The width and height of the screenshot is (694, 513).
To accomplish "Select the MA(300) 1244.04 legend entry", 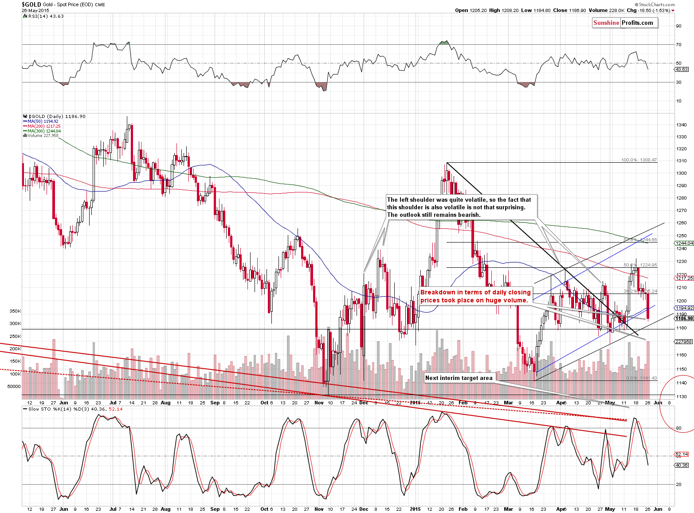I will 42,131.
